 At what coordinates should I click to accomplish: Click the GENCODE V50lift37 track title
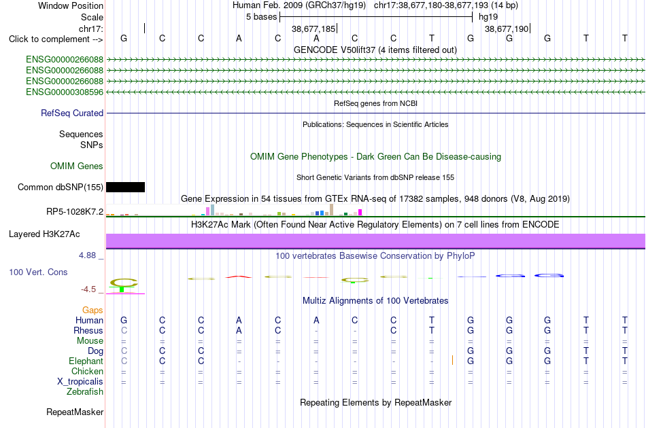(x=375, y=50)
